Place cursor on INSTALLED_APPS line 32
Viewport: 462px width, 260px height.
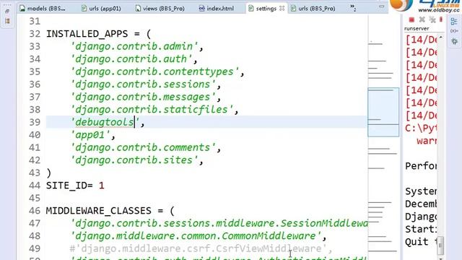coord(98,34)
